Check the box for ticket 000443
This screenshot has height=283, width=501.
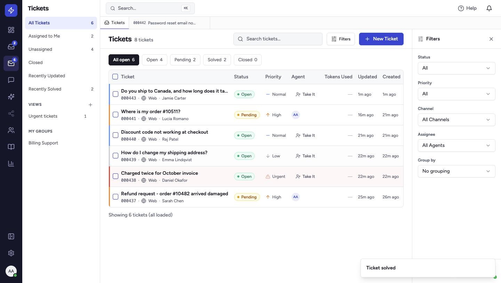(x=116, y=94)
